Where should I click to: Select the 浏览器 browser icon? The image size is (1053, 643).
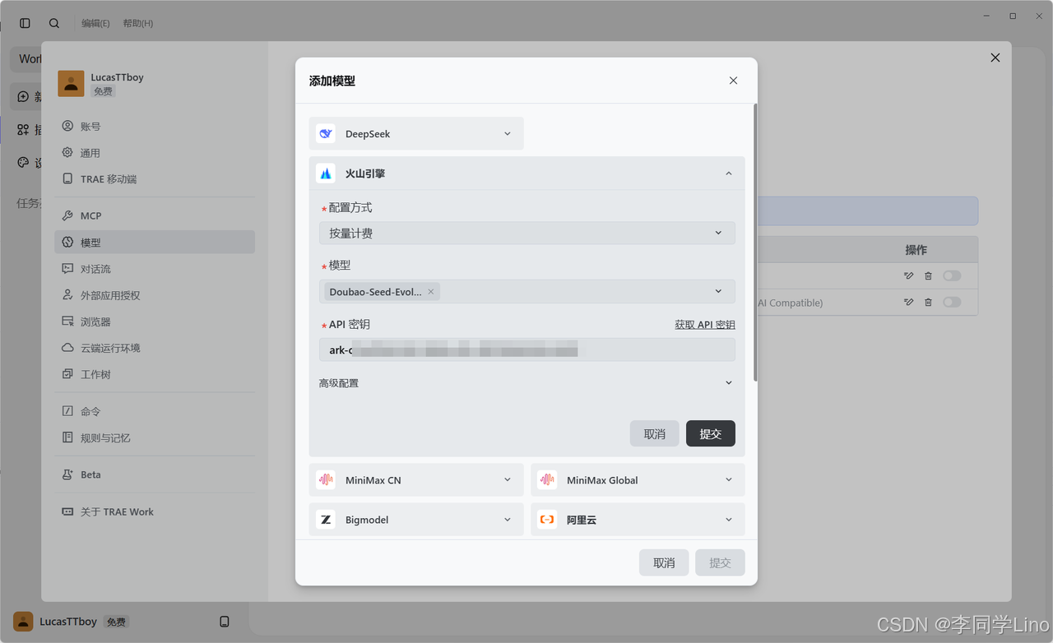pos(67,321)
